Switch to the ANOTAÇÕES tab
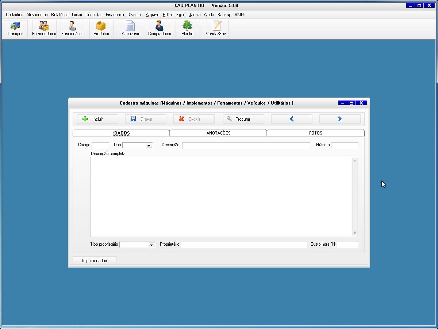This screenshot has height=329, width=438. (x=218, y=133)
